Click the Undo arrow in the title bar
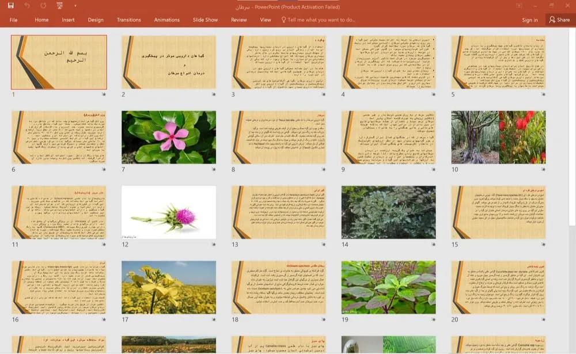Image resolution: width=576 pixels, height=354 pixels. tap(27, 6)
